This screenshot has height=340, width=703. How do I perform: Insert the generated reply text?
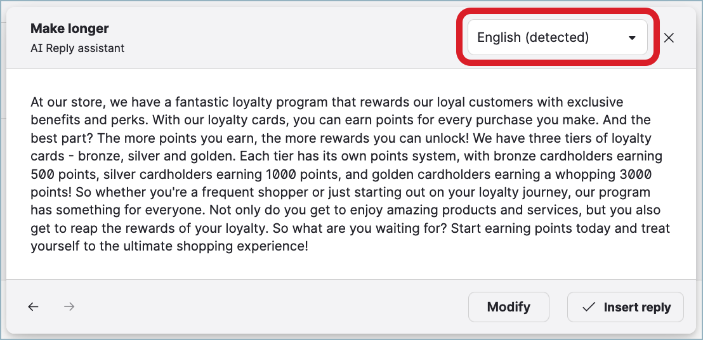[x=625, y=307]
